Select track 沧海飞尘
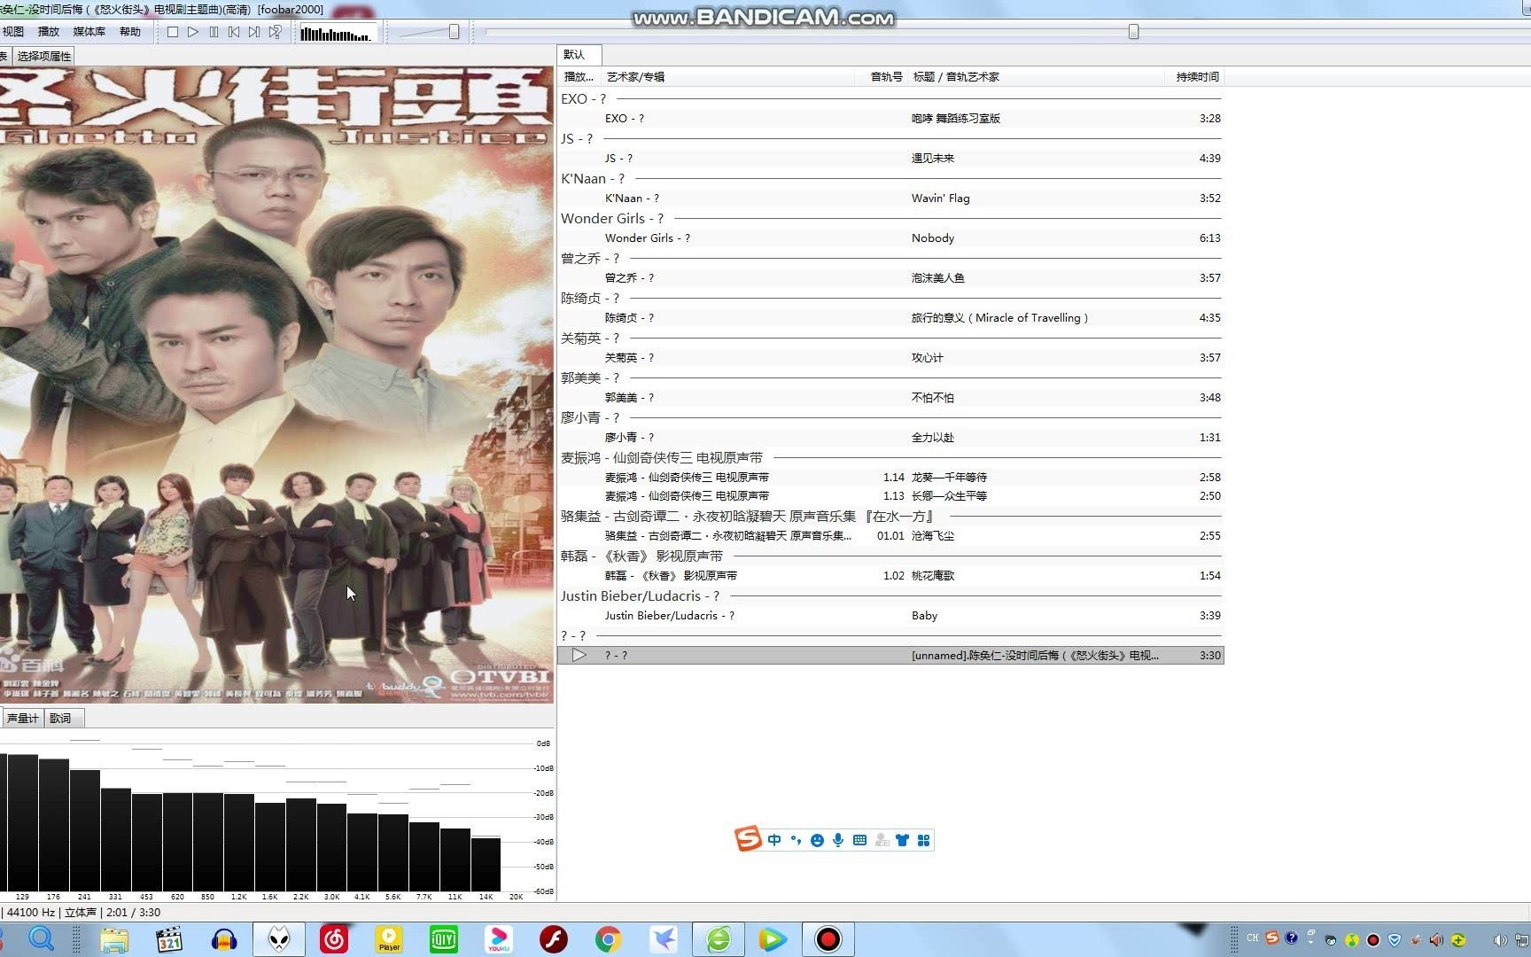 (x=890, y=536)
